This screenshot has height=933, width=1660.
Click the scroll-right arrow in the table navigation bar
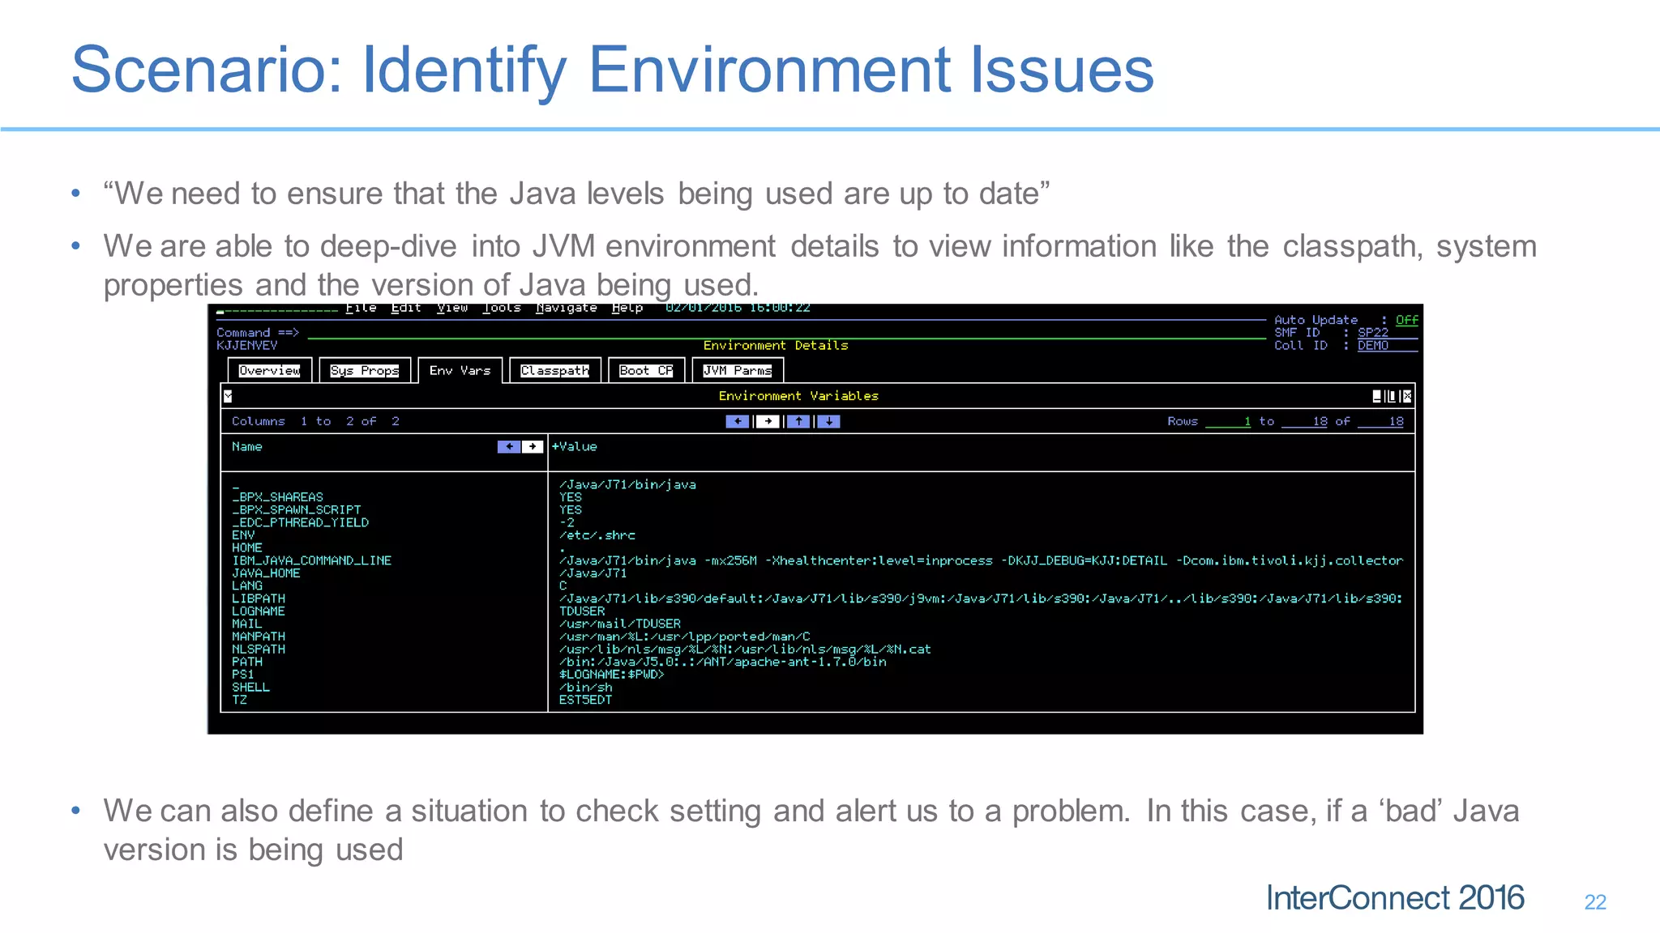[x=768, y=421]
